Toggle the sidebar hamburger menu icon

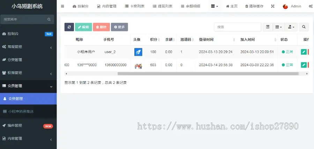[x=62, y=6]
